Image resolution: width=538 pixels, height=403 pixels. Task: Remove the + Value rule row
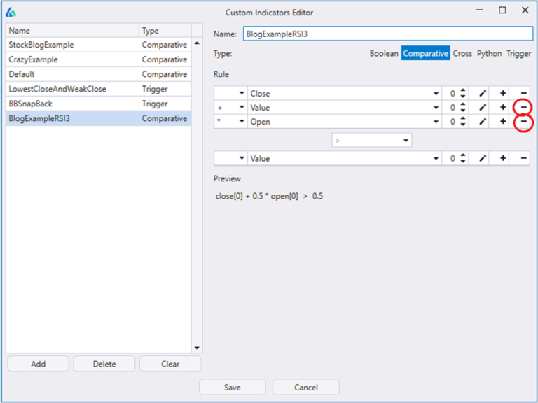523,107
